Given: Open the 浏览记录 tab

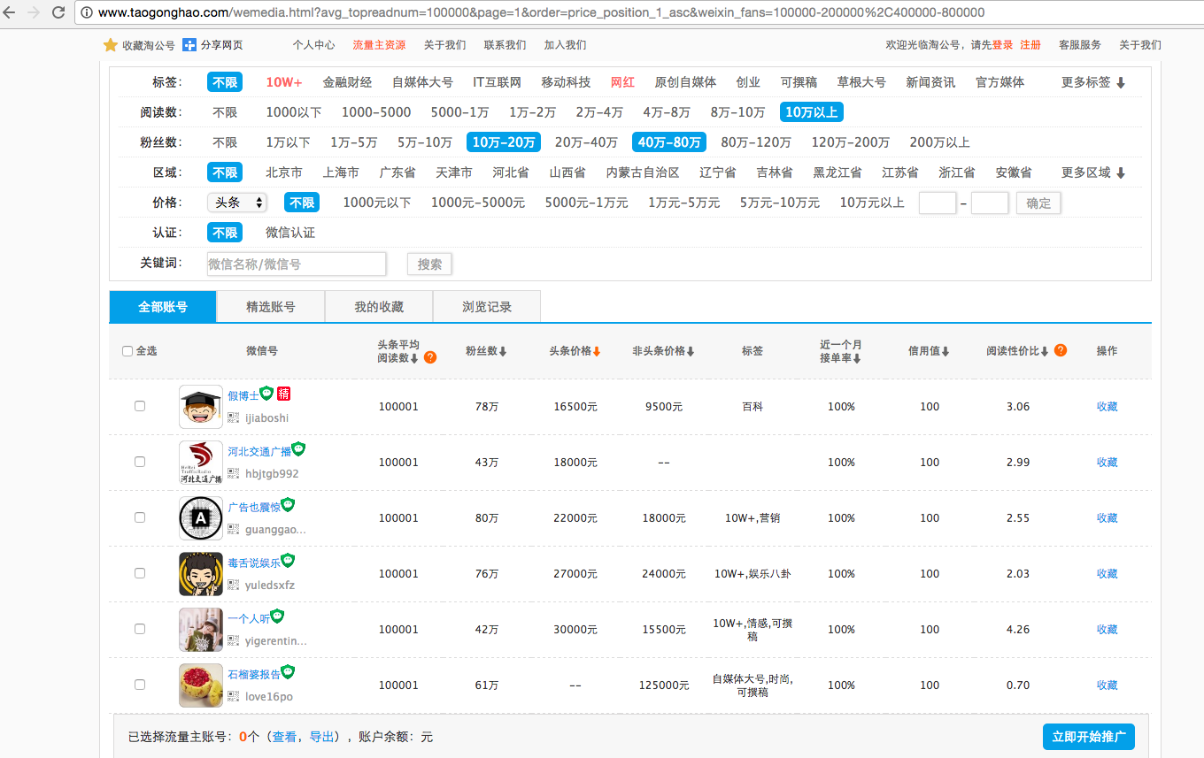Looking at the screenshot, I should [487, 307].
